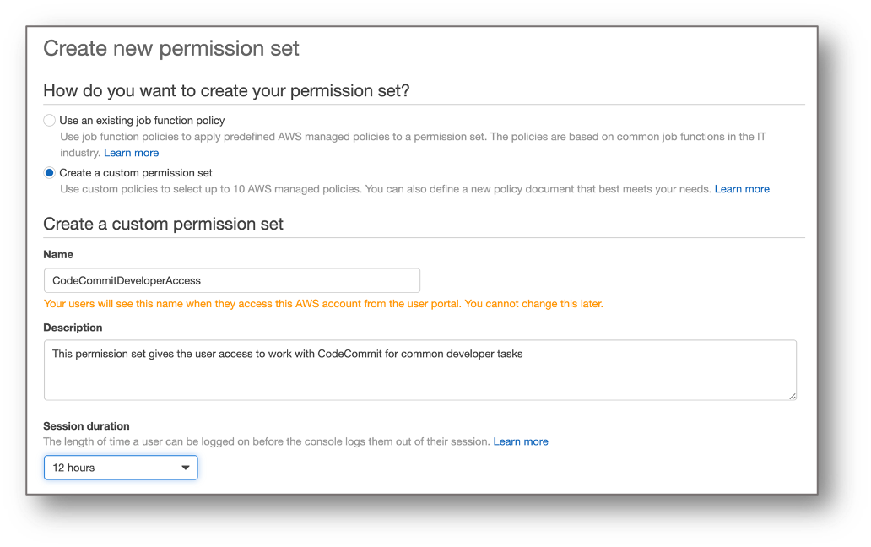871x547 pixels.
Task: Click the Name field label
Action: 57,254
